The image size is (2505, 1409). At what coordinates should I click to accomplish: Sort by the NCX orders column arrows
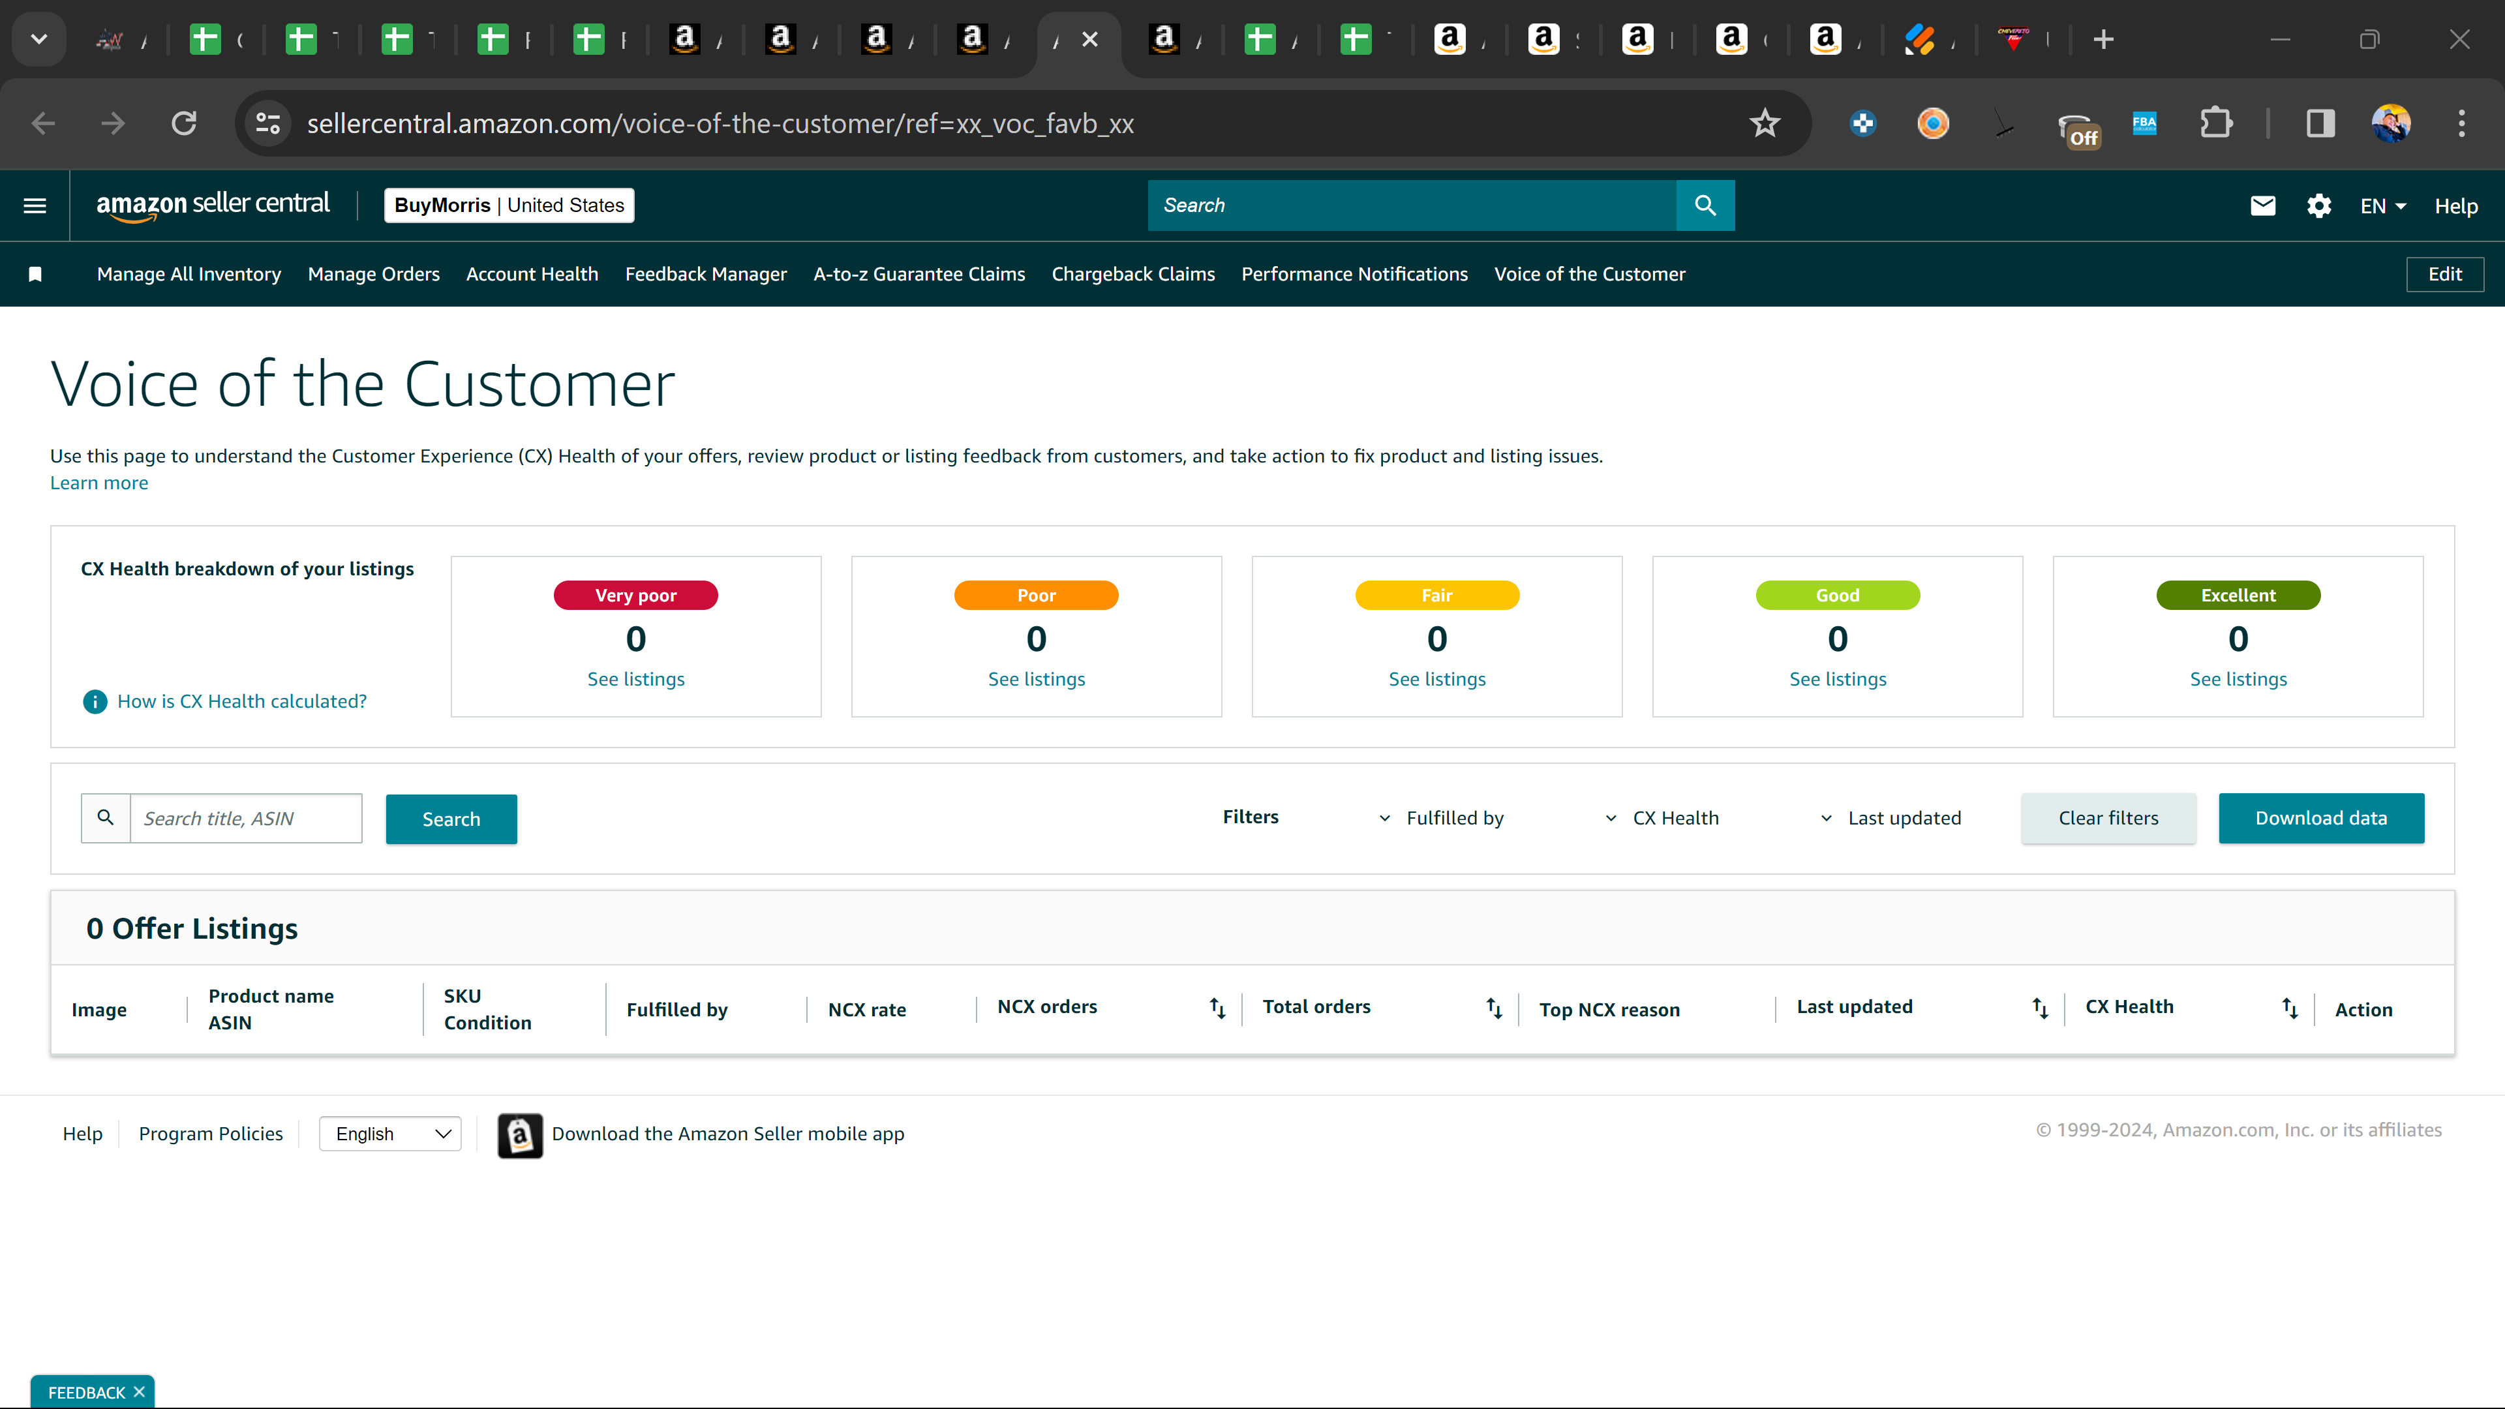point(1217,1007)
